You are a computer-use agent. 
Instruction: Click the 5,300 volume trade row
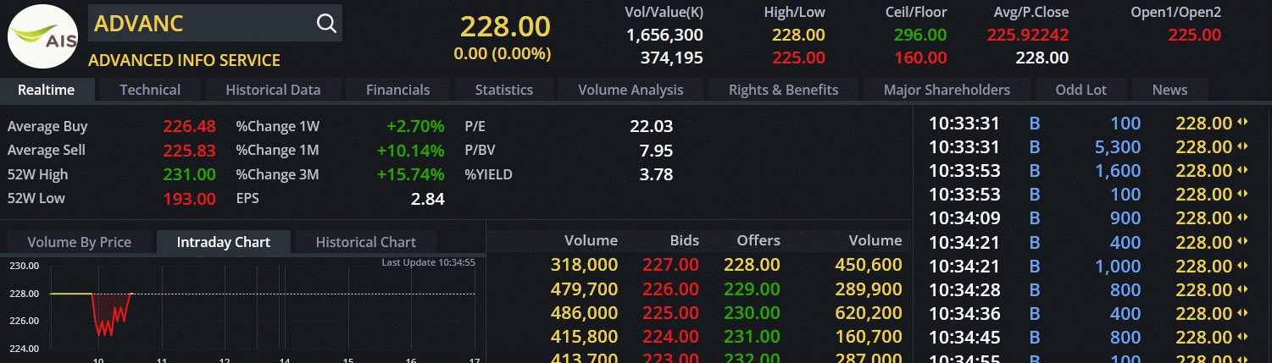click(x=1090, y=147)
